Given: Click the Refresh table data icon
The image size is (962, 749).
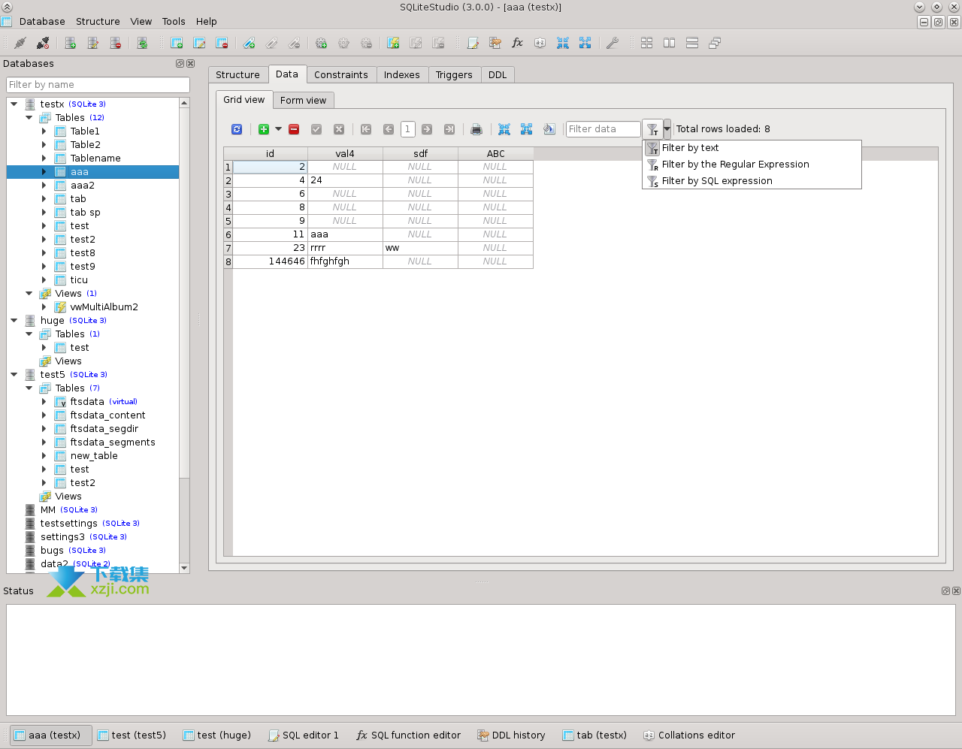Looking at the screenshot, I should coord(237,129).
